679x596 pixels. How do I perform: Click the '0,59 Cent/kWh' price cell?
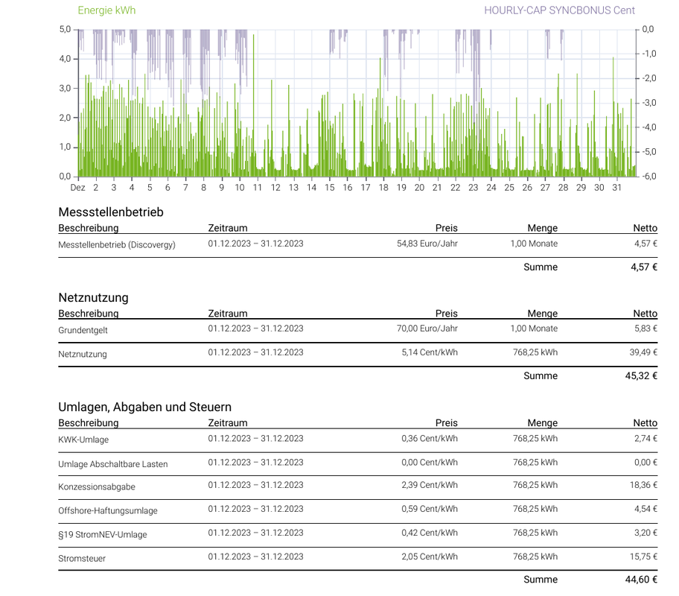430,509
